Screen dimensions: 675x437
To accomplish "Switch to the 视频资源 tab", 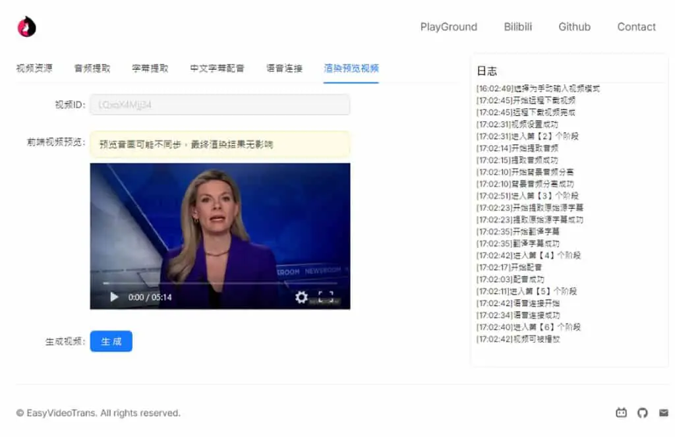I will pyautogui.click(x=34, y=68).
